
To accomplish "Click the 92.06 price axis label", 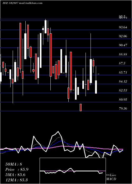I will tap(123, 36).
